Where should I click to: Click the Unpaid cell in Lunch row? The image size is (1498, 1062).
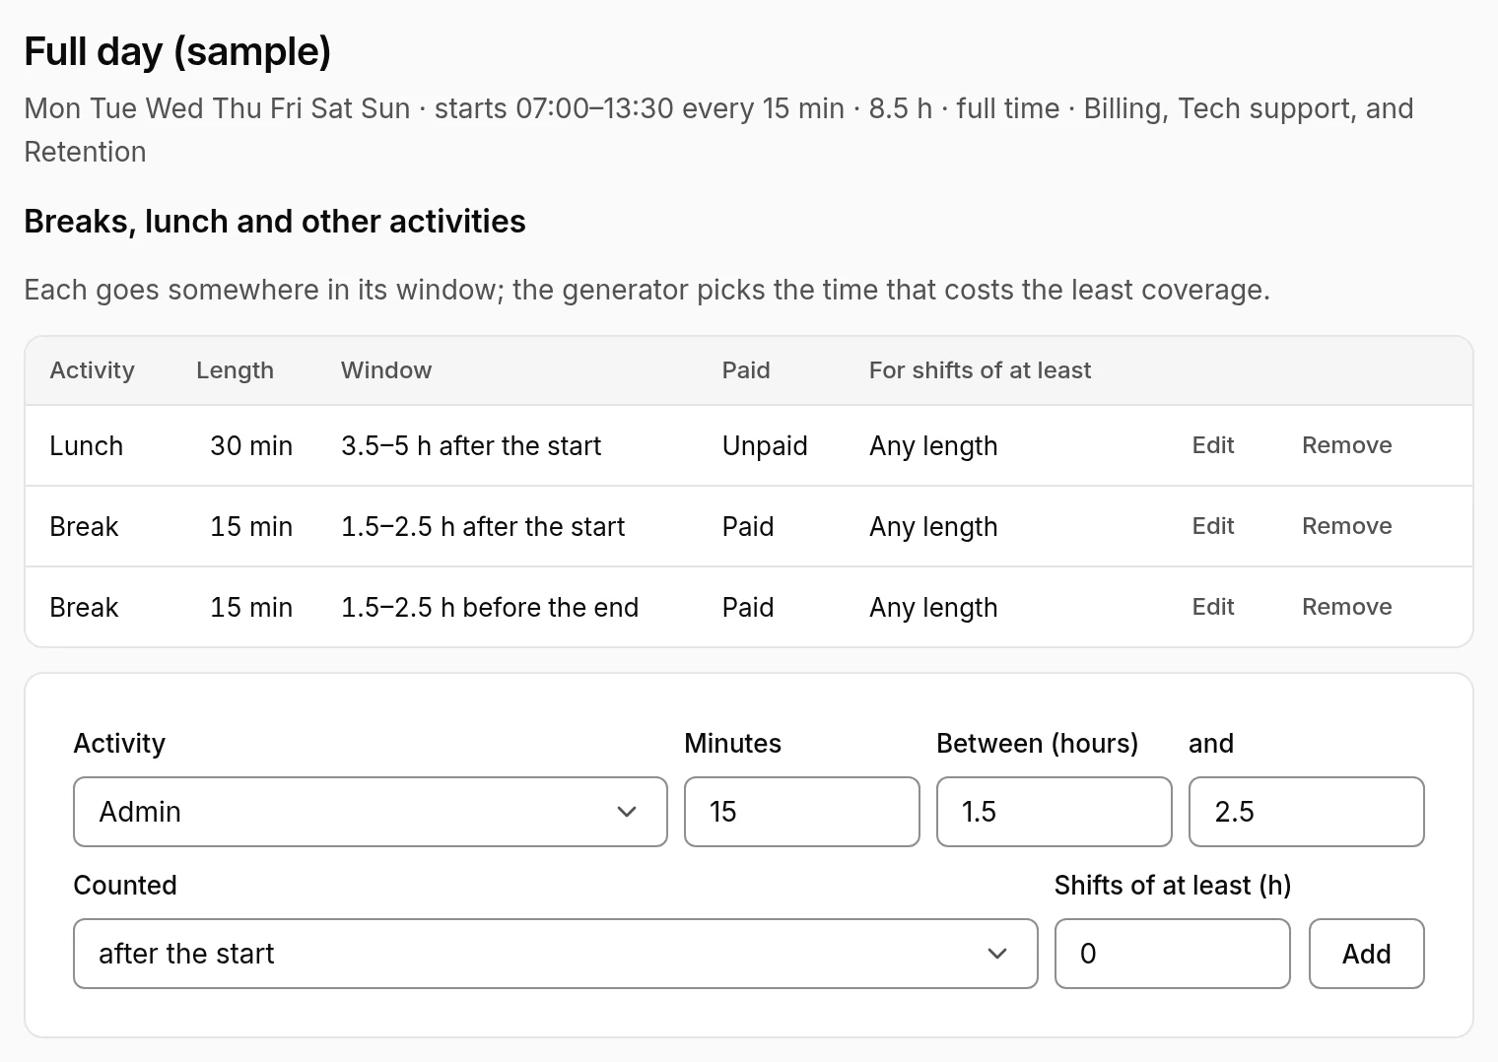(765, 446)
